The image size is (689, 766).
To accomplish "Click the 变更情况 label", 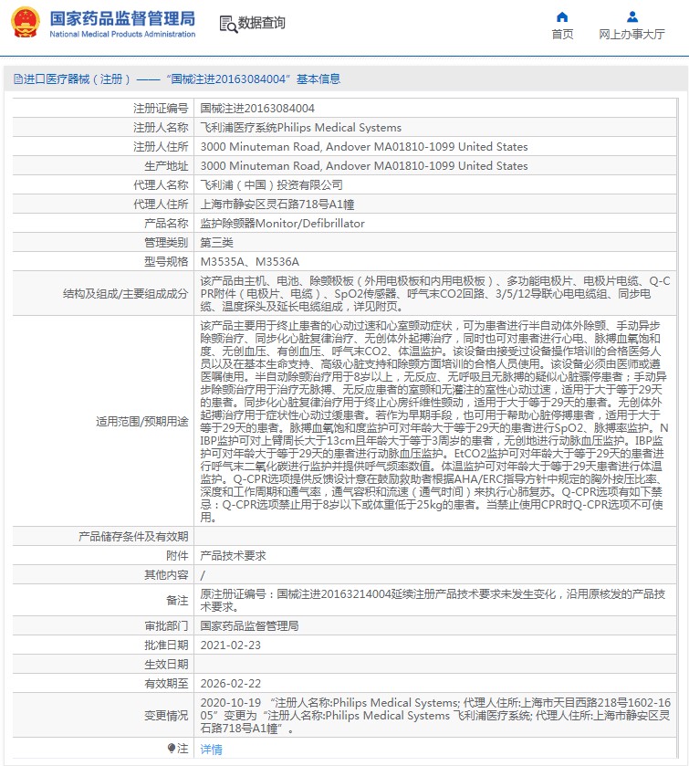I will click(166, 715).
